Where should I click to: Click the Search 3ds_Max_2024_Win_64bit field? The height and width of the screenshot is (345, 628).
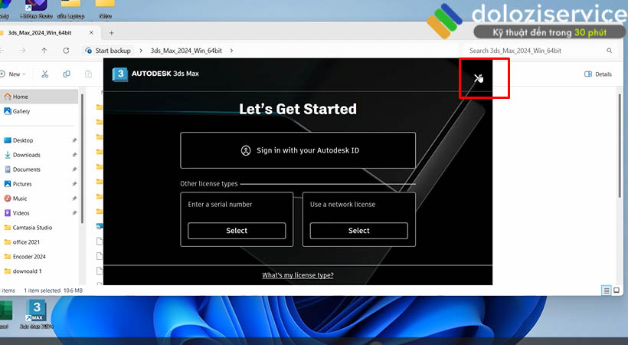(x=536, y=51)
